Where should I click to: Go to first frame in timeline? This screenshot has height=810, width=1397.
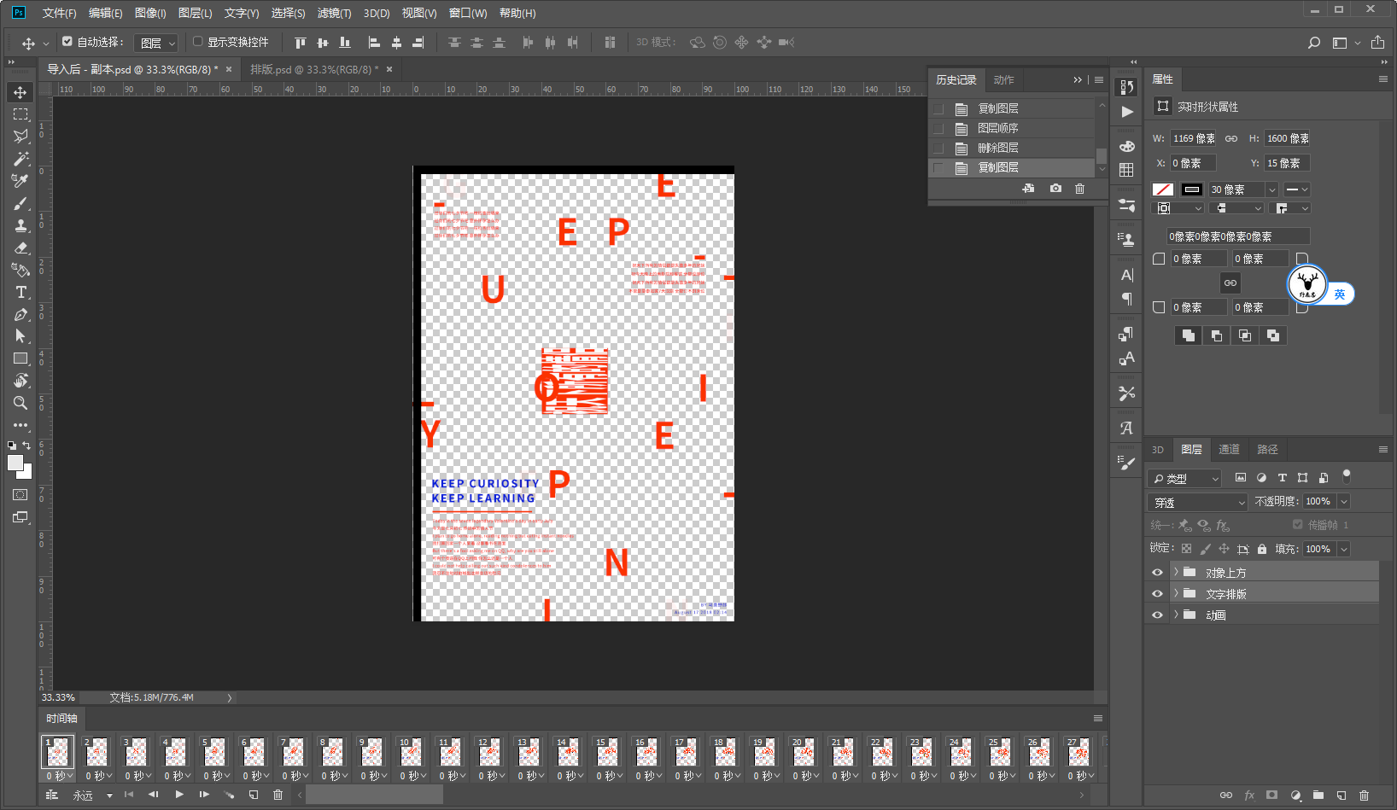tap(129, 795)
